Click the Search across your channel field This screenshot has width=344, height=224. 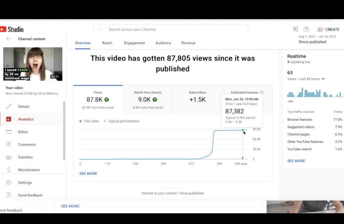171,29
